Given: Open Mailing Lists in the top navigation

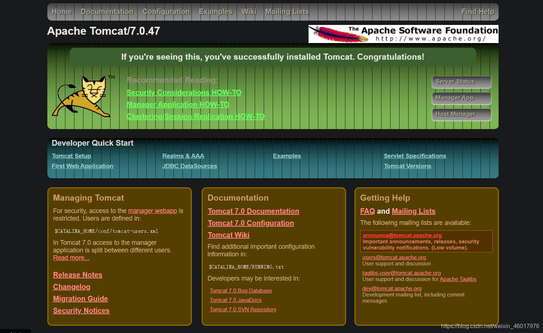Looking at the screenshot, I should (287, 12).
